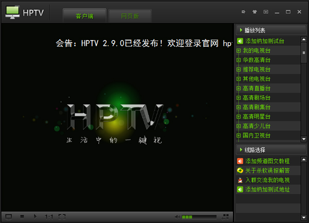
Task: Click the playlist scrollbar thumb
Action: (304, 53)
